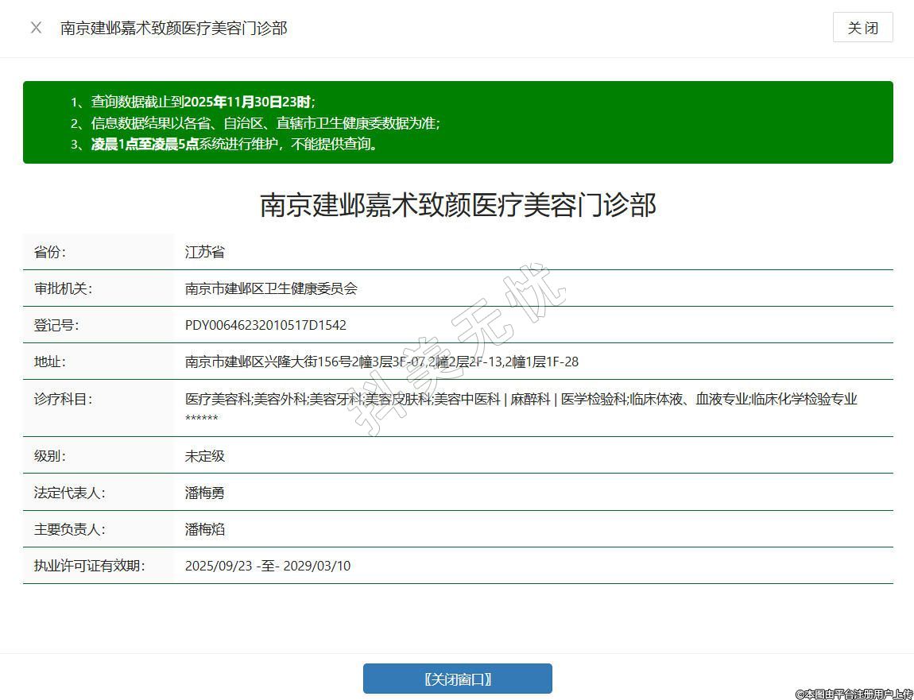The image size is (914, 700).
Task: Click the blue 【关闭窗口】 button
Action: (457, 679)
